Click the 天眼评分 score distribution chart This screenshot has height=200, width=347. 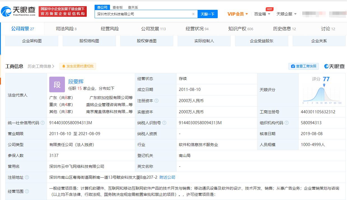click(x=322, y=94)
